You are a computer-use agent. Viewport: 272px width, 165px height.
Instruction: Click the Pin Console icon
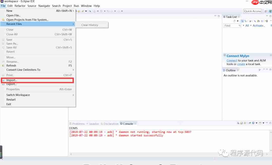coord(250,123)
